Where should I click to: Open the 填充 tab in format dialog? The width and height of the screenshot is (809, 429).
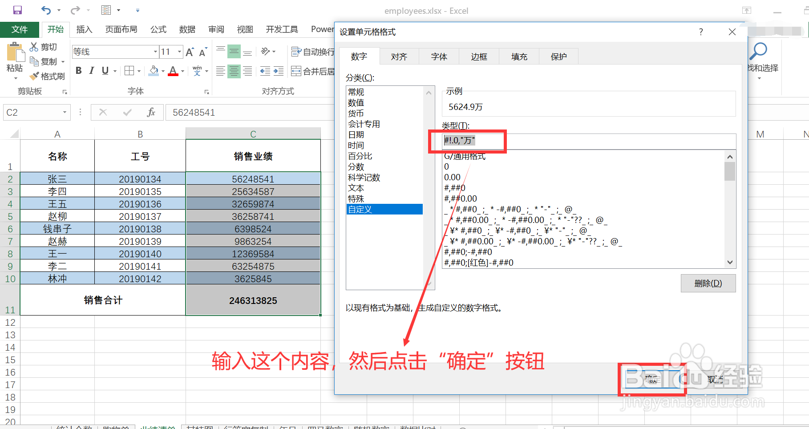[519, 57]
